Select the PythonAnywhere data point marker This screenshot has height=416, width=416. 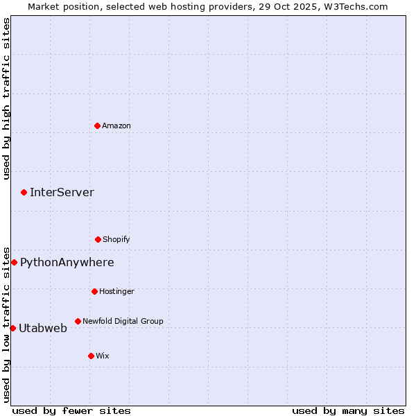pyautogui.click(x=14, y=262)
